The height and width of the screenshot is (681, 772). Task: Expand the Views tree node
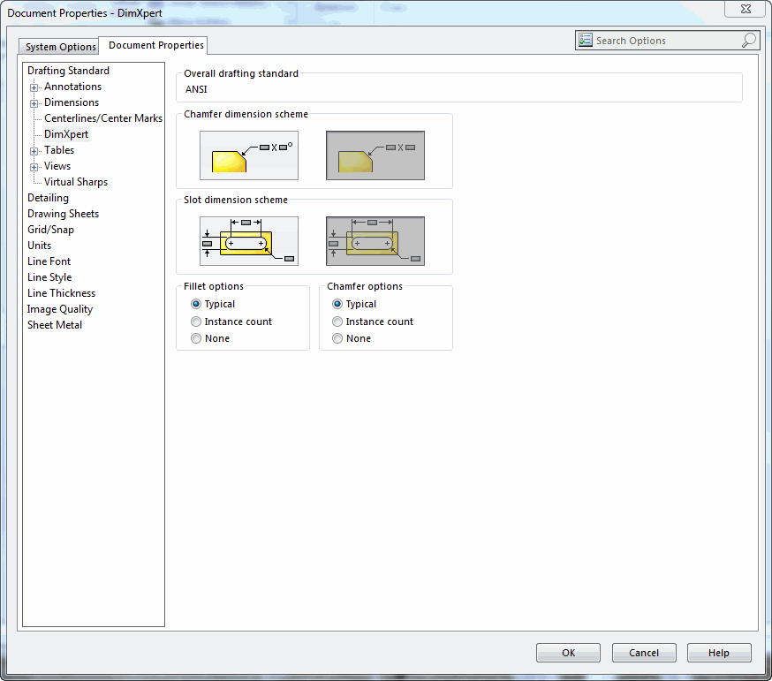pyautogui.click(x=34, y=167)
